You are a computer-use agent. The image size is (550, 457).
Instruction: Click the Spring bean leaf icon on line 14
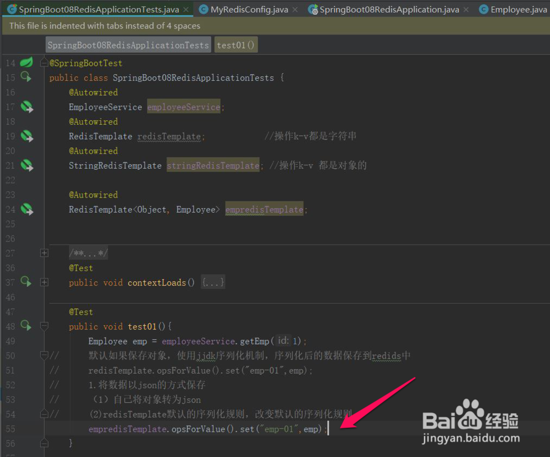[x=26, y=62]
